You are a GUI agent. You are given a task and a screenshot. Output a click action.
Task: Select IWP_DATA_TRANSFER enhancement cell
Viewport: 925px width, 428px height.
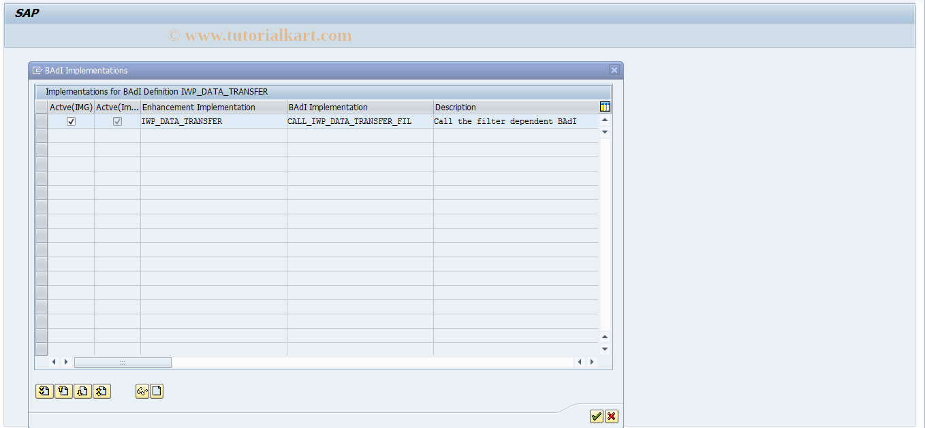[214, 121]
